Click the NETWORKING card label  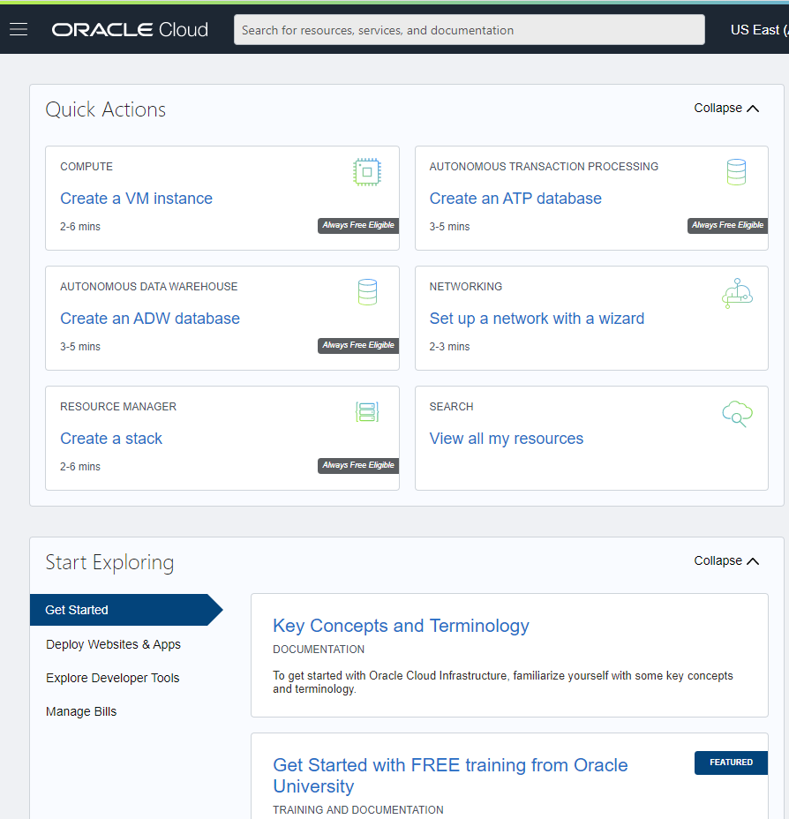(466, 287)
